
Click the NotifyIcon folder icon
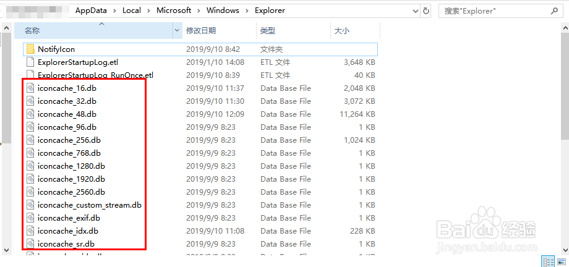click(30, 49)
